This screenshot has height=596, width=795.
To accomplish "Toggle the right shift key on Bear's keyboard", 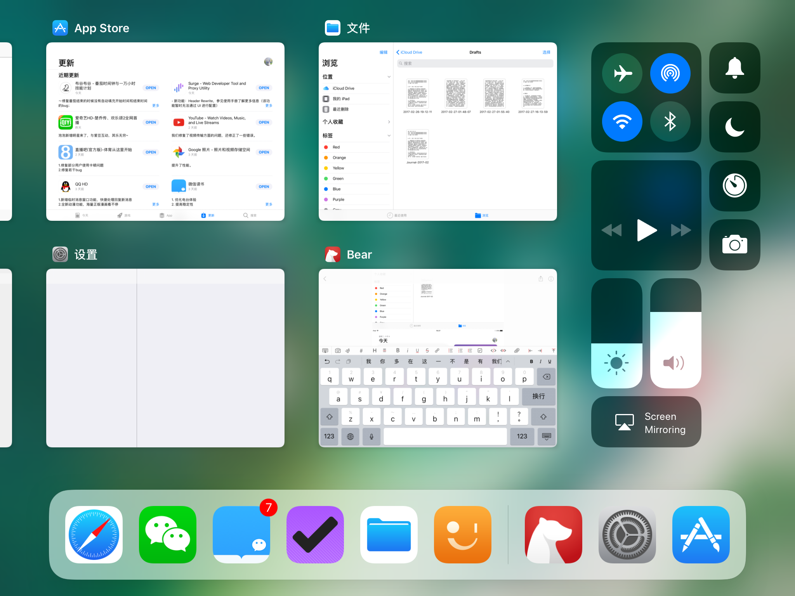I will click(x=543, y=417).
